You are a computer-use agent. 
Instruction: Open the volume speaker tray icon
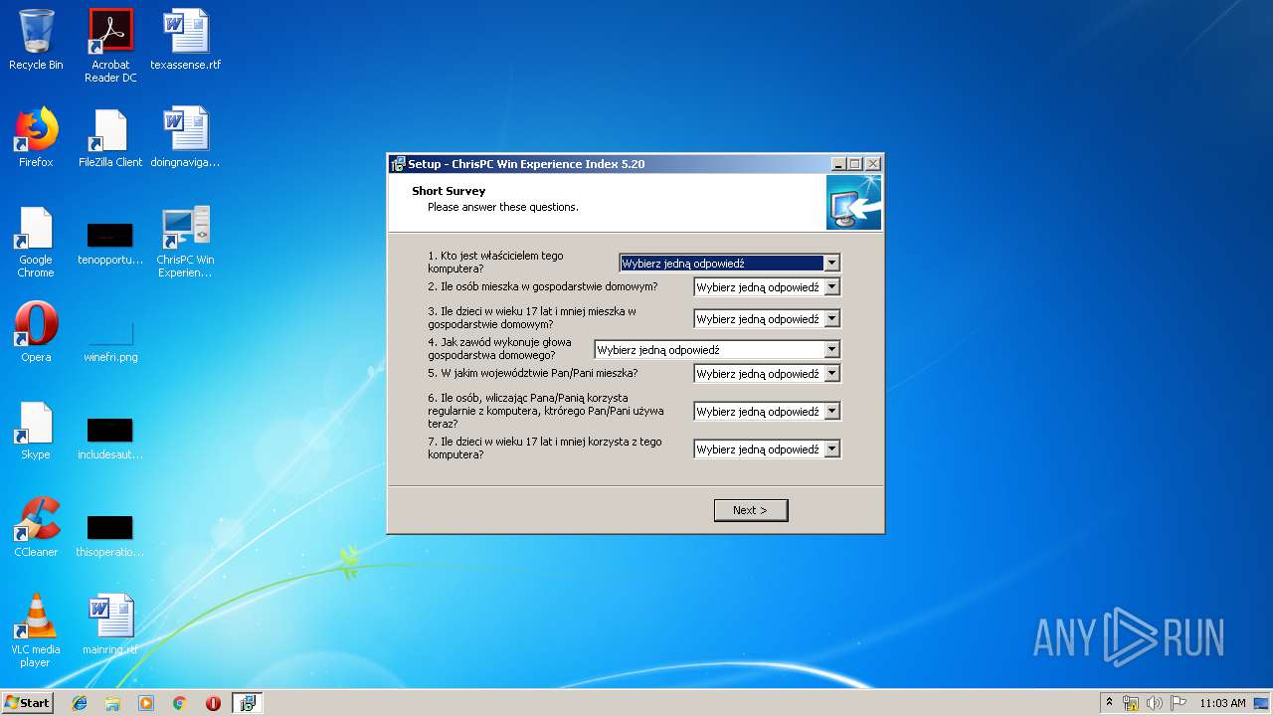click(1154, 703)
